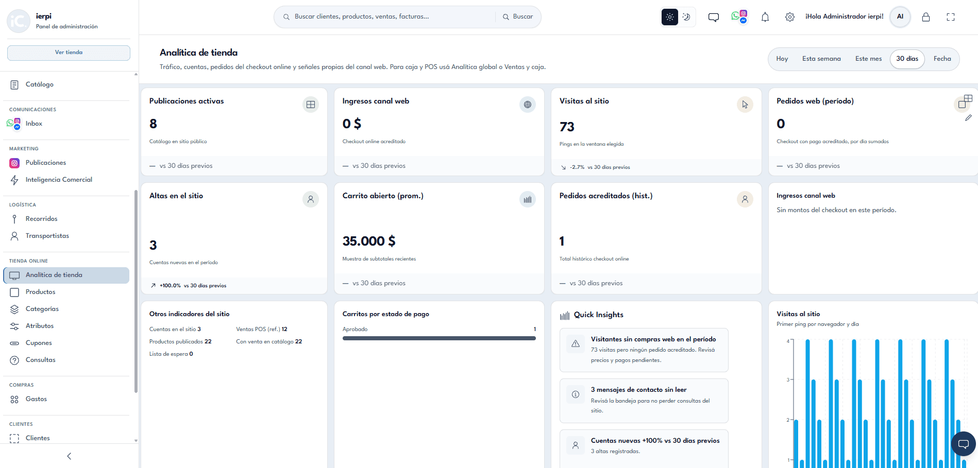Click the AI avatar button
The width and height of the screenshot is (978, 468).
pos(900,16)
